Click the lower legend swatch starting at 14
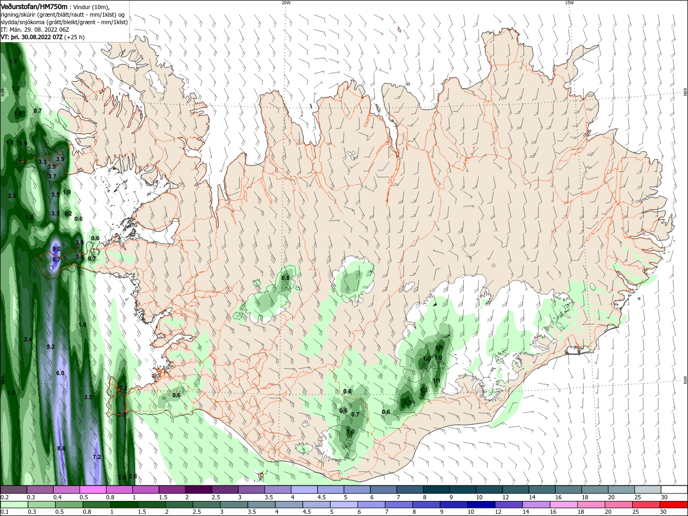The height and width of the screenshot is (516, 688). coord(536,505)
